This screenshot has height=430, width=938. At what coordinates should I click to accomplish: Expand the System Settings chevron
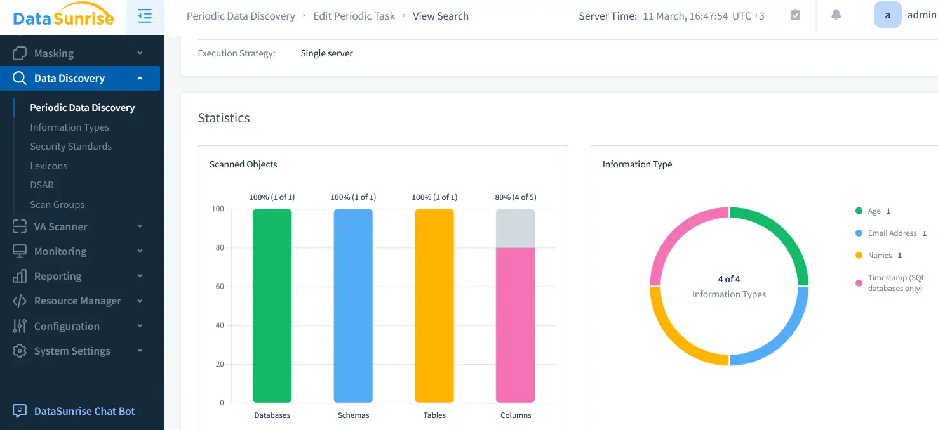pyautogui.click(x=140, y=351)
